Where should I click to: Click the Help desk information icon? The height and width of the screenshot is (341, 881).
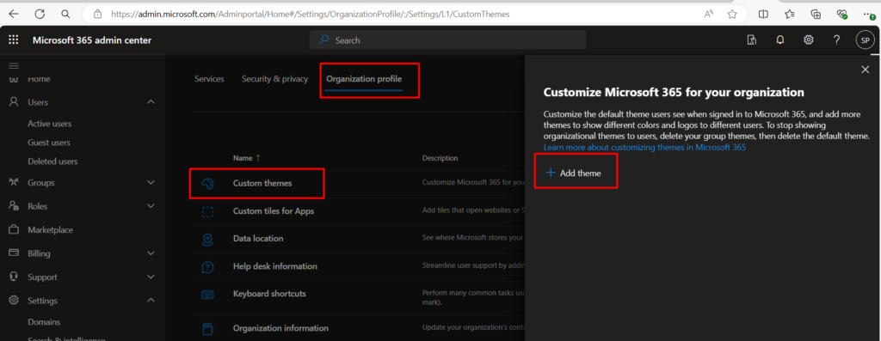tap(208, 266)
